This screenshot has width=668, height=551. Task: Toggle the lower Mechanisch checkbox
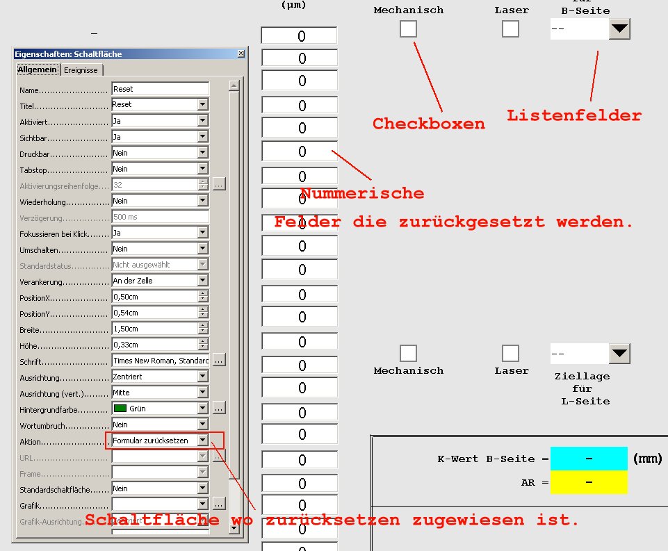[408, 353]
